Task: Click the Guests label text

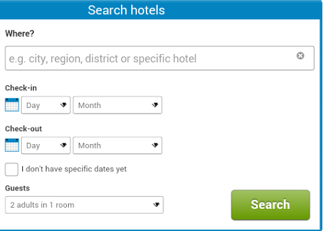Action: 17,188
